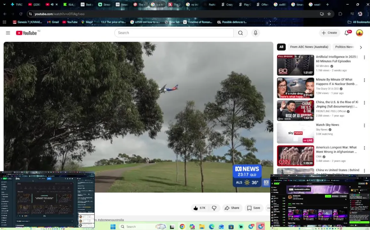The height and width of the screenshot is (230, 370).
Task: Select the All filter chip
Action: pos(281,47)
